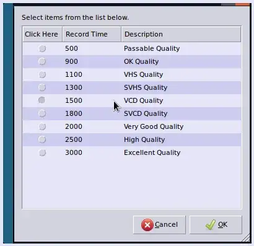Sort by the Description column header
The width and height of the screenshot is (254, 246).
click(181, 34)
